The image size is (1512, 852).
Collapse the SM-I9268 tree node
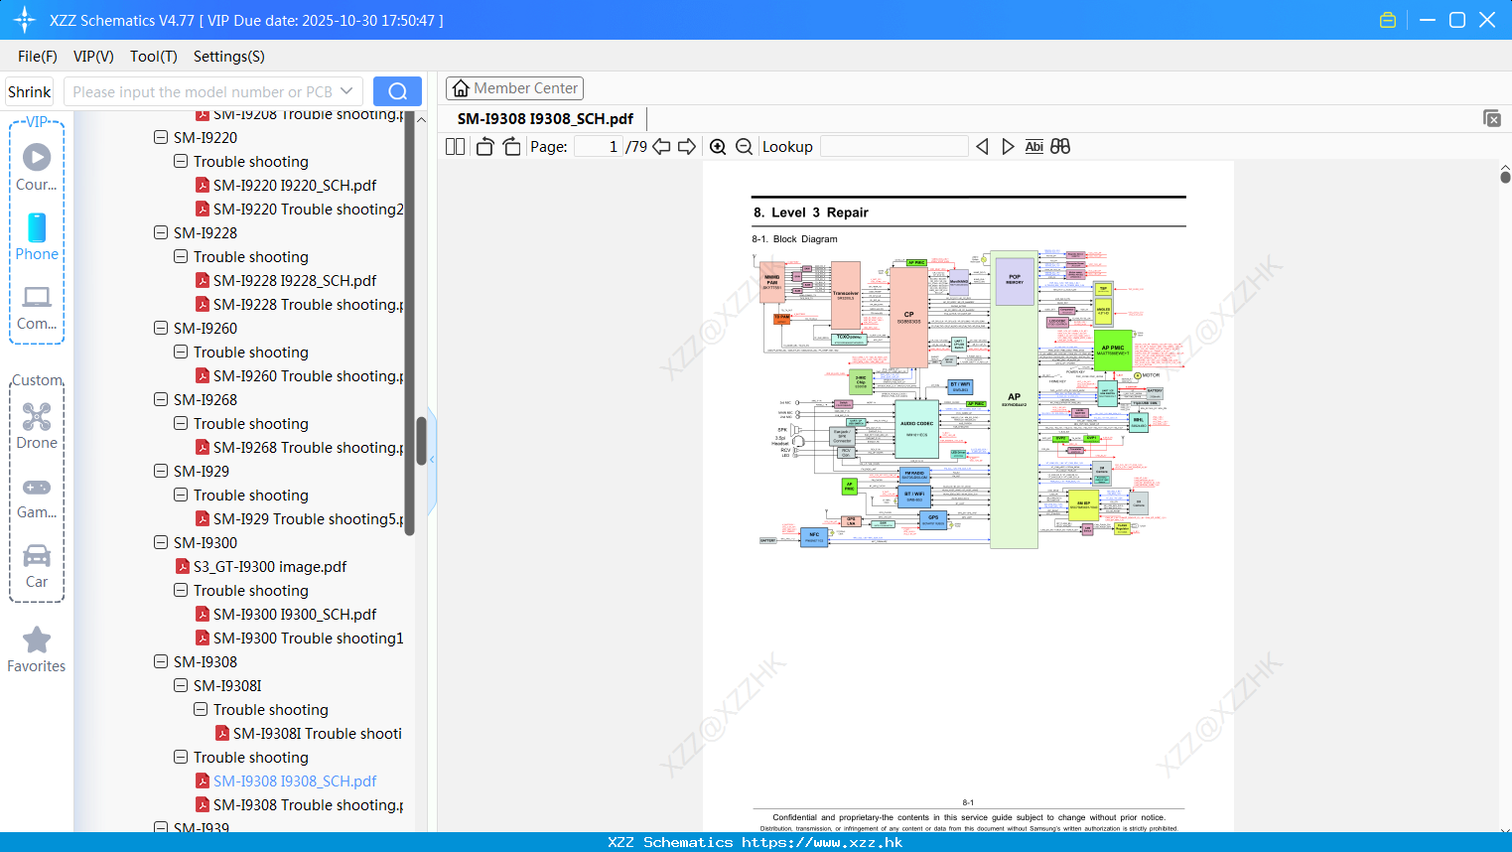[x=161, y=399]
